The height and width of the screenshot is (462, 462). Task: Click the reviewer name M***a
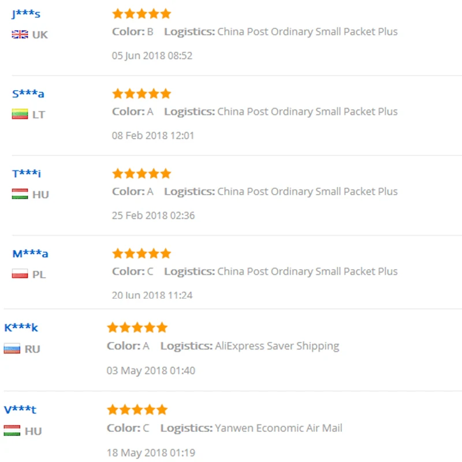(30, 254)
